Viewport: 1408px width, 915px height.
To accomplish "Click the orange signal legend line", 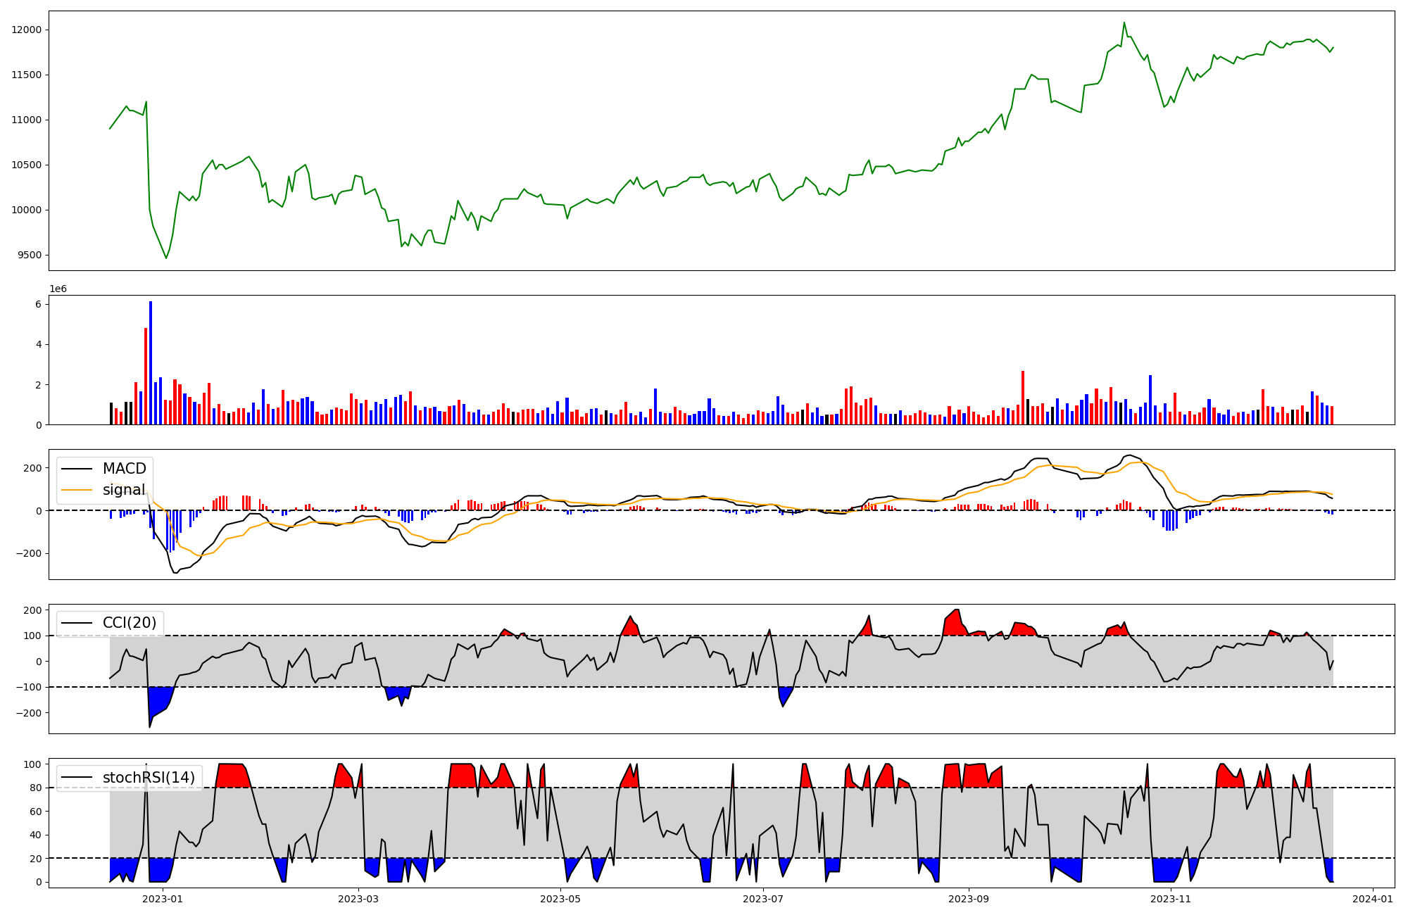I will tap(77, 490).
